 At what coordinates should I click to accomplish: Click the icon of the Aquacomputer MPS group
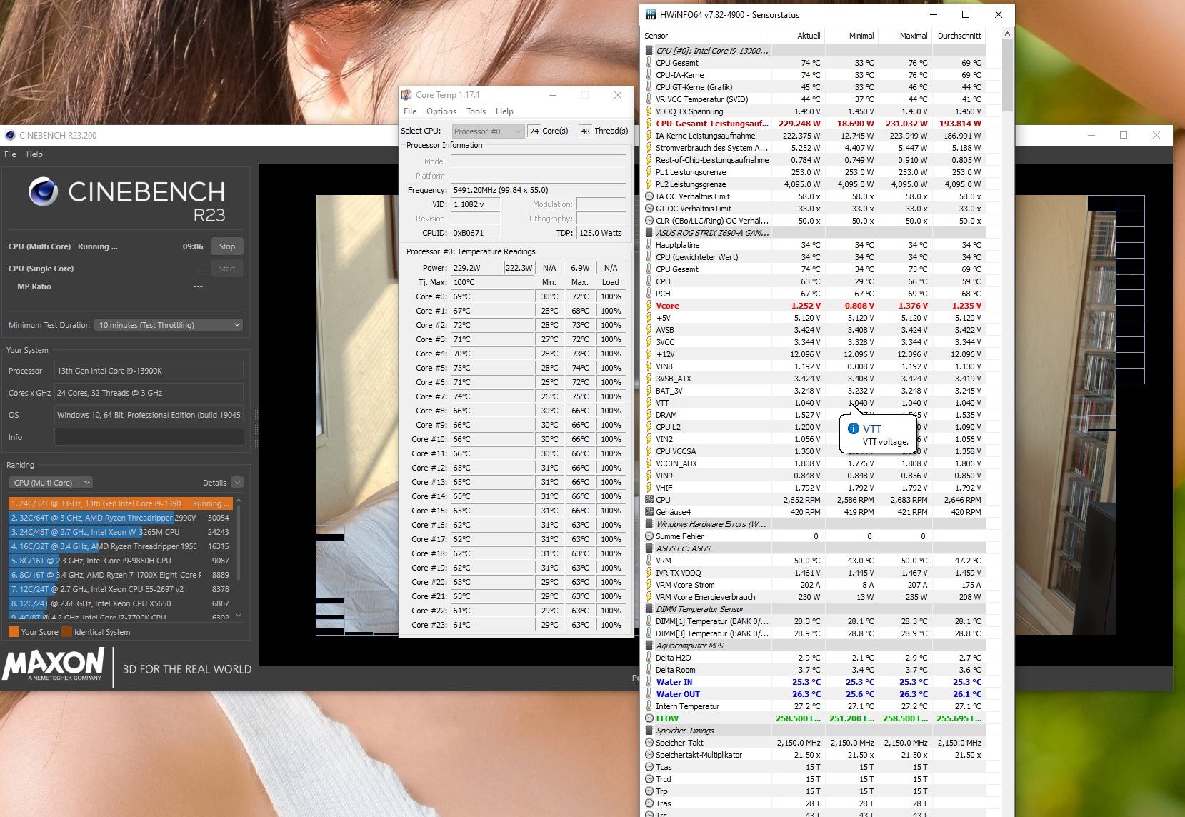point(649,646)
